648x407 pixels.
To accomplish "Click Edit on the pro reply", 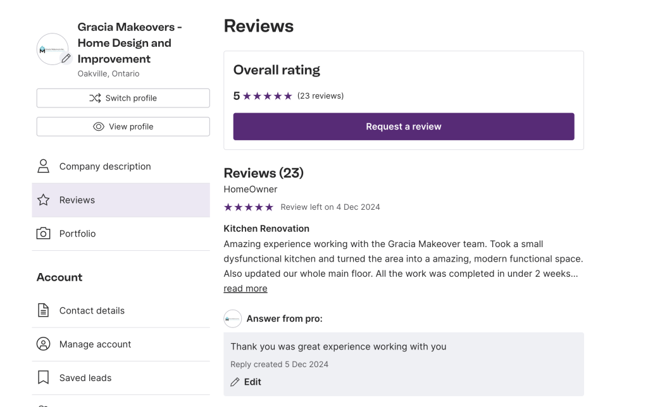I will [252, 382].
